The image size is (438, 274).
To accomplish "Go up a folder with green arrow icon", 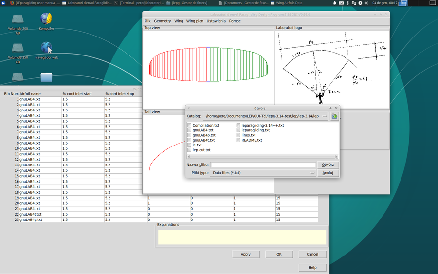I will pyautogui.click(x=334, y=116).
